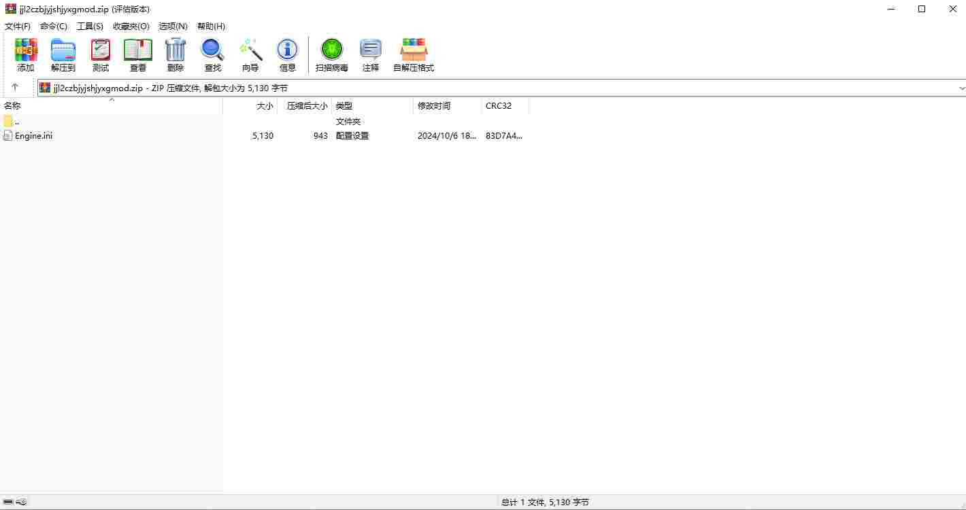966x510 pixels.
Task: Click the drive icon in status bar
Action: pos(8,502)
